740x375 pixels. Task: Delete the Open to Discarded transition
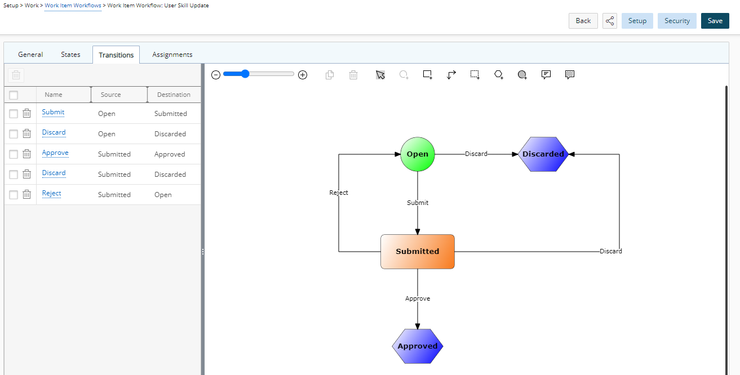(26, 134)
